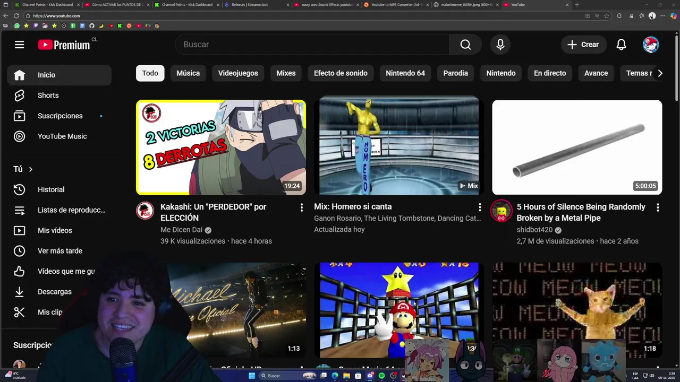Open the Super Mario 64 video thumbnail
This screenshot has width=680, height=382.
pos(399,310)
